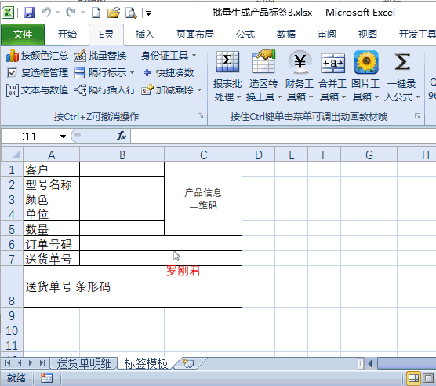Switch to Normal view in status bar
The width and height of the screenshot is (436, 386).
(413, 378)
